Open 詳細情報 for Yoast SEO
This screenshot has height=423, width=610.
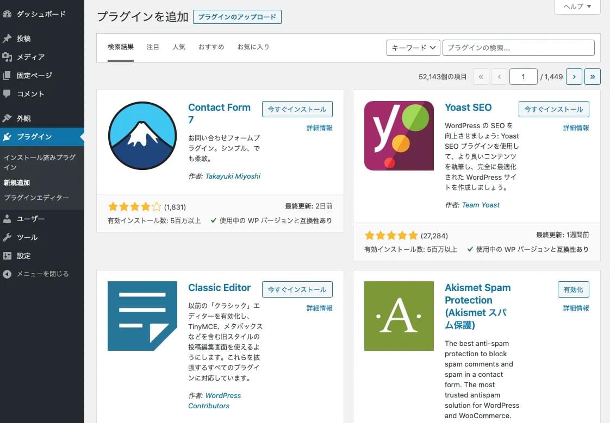pyautogui.click(x=576, y=128)
